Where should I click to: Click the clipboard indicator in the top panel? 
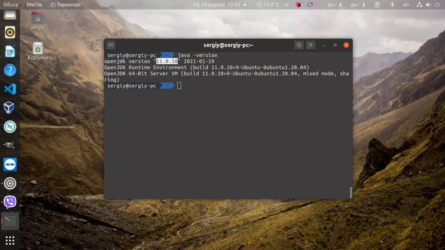point(376,4)
